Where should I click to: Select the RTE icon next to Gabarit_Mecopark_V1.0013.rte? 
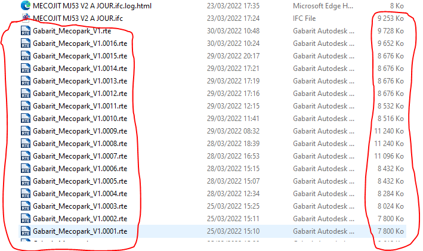[x=26, y=80]
